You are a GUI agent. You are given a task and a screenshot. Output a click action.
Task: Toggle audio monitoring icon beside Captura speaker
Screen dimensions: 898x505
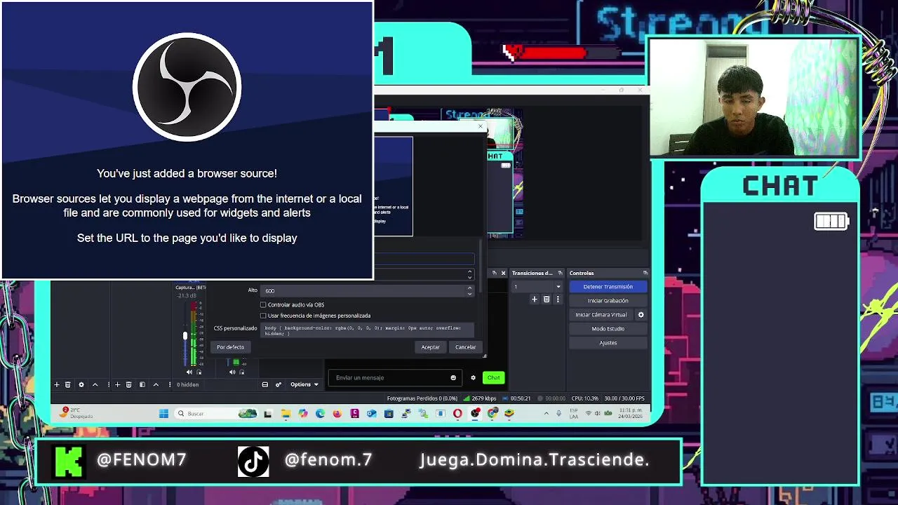coord(199,372)
